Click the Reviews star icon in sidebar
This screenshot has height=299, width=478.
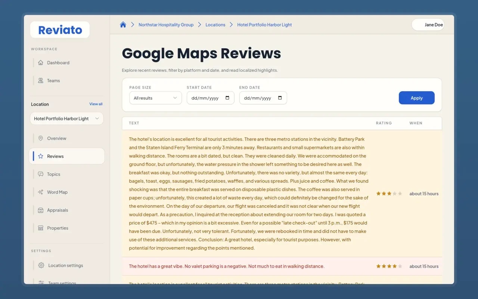[x=41, y=156]
